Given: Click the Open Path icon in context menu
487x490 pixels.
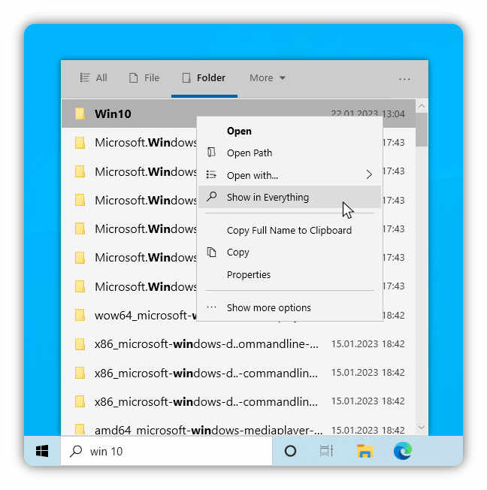Looking at the screenshot, I should 212,153.
